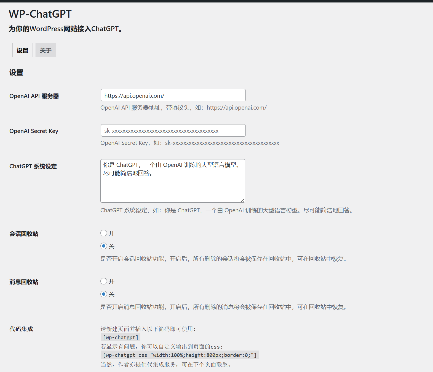Select 关 for 会话回收站
This screenshot has height=372, width=433.
(x=104, y=246)
